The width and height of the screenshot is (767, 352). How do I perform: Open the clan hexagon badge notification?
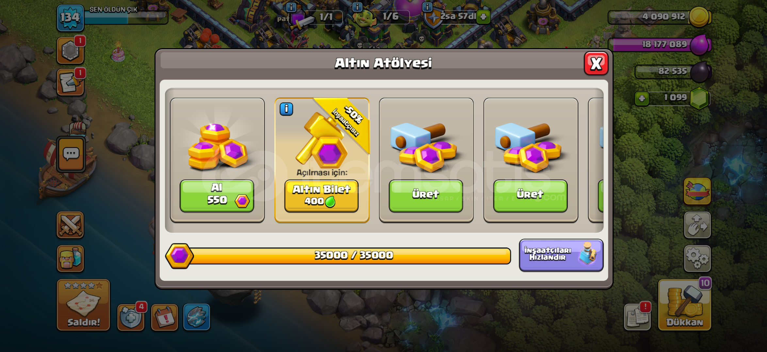(x=70, y=51)
